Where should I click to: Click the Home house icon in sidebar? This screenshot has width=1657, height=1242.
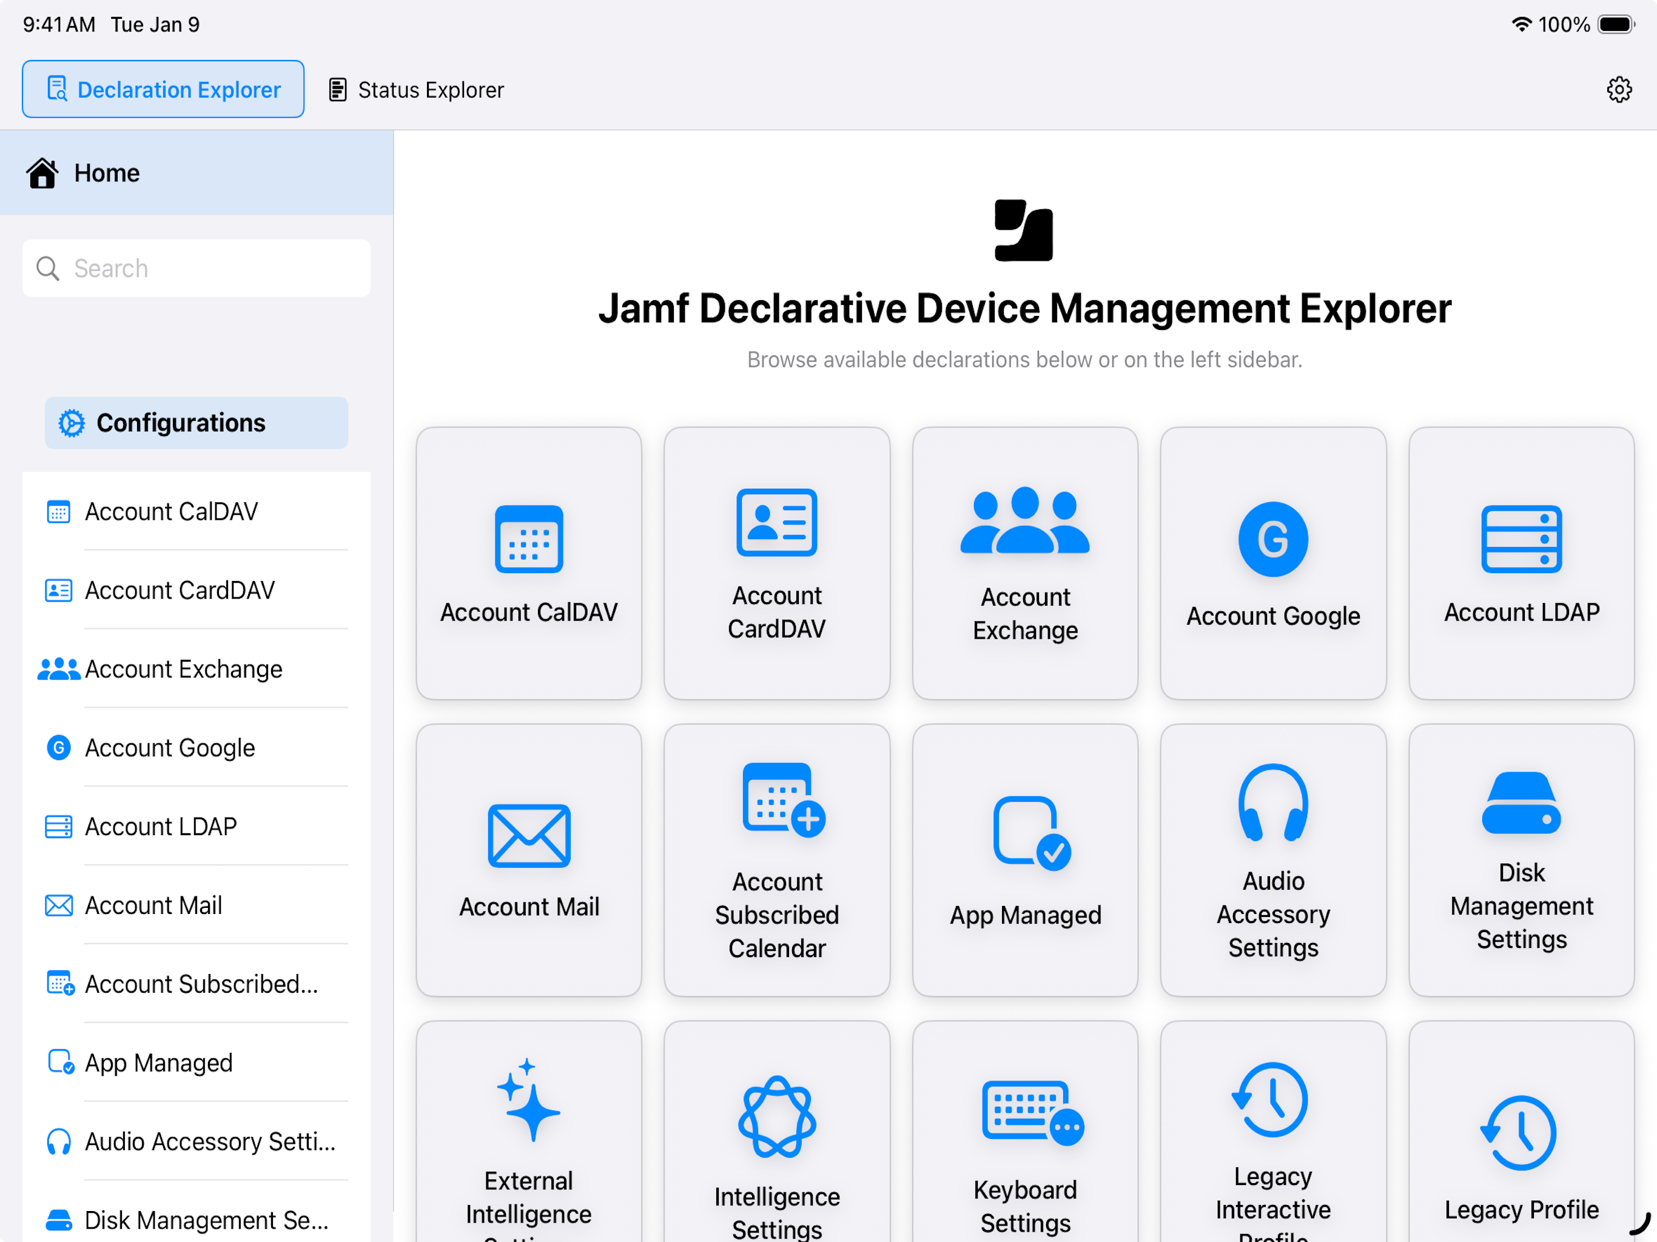click(42, 173)
